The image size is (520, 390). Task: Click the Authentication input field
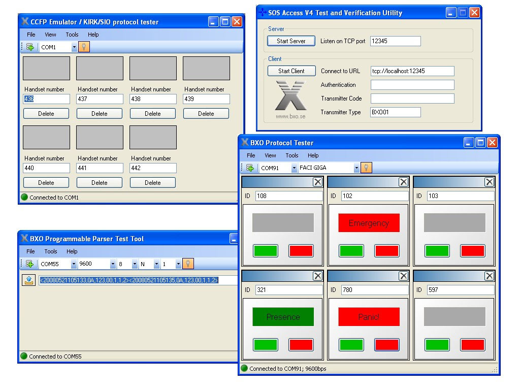412,85
